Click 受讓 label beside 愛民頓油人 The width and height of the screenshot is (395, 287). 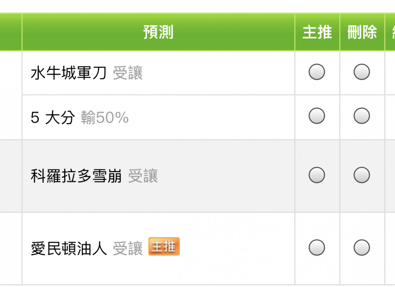click(128, 249)
